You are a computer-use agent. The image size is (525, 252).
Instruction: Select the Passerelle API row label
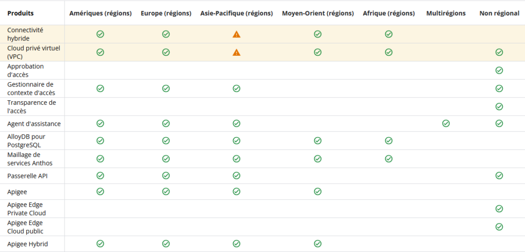click(27, 175)
